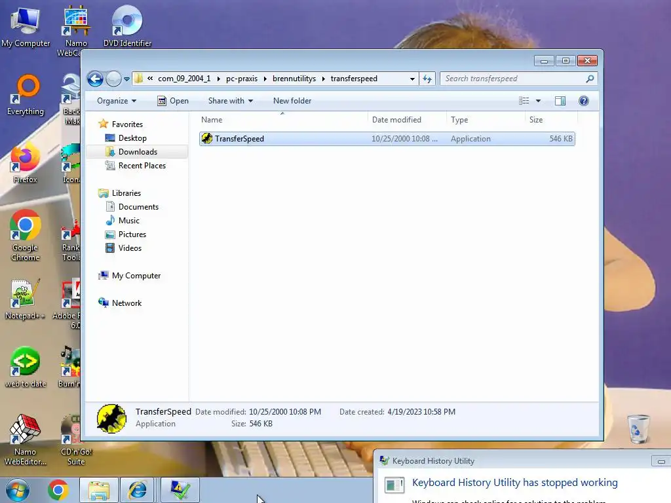Click the Windows Explorer taskbar button
The image size is (671, 503).
[x=99, y=490]
